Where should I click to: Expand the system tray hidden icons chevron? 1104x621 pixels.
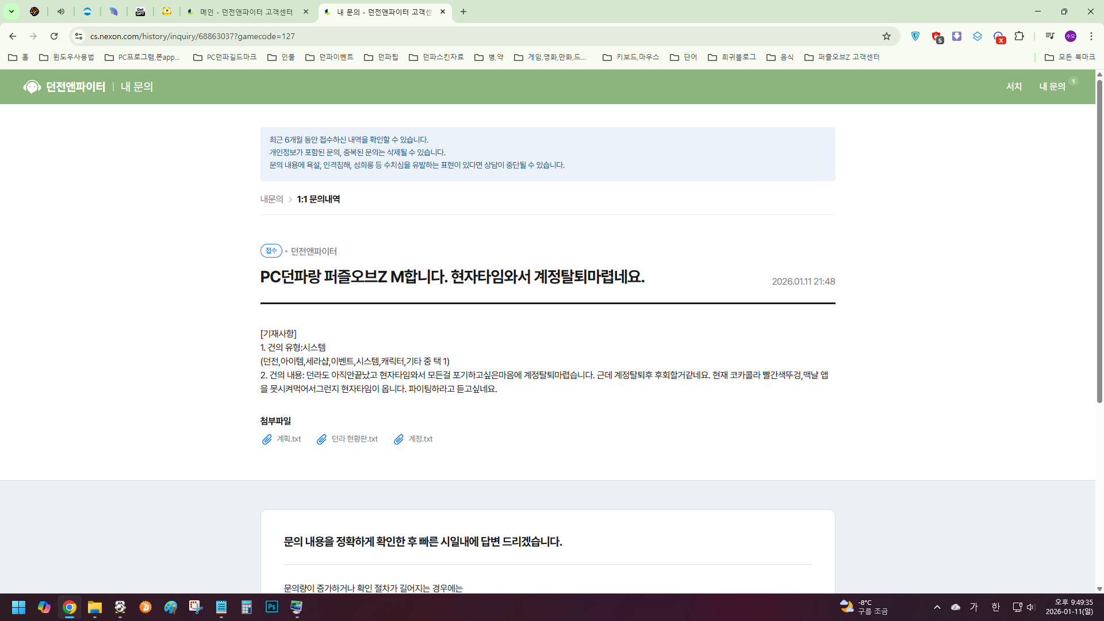(937, 607)
